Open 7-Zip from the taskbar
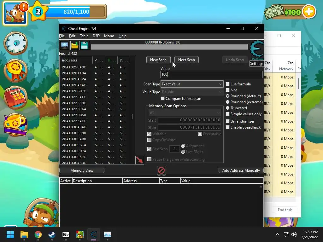 pos(66,234)
